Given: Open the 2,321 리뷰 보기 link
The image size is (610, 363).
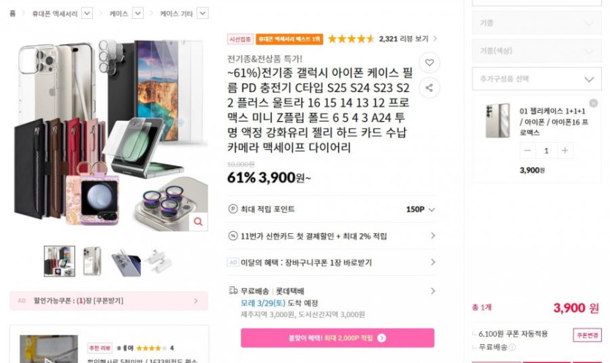Looking at the screenshot, I should 408,39.
